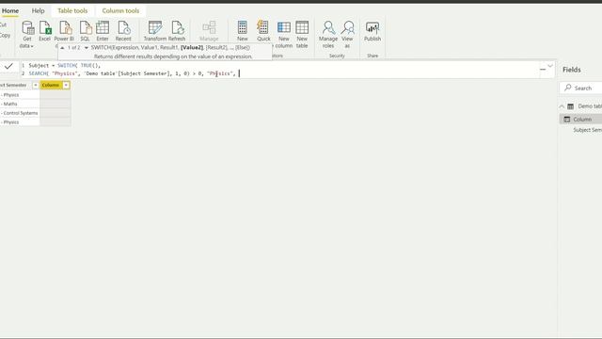Open the Get data source menu

click(27, 35)
